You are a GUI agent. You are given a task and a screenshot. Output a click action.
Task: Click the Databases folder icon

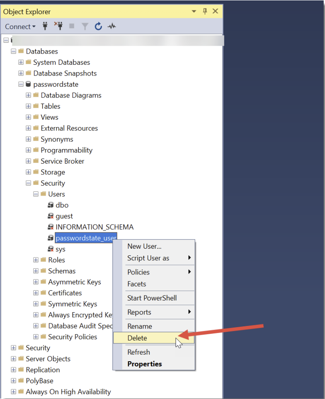coord(21,51)
